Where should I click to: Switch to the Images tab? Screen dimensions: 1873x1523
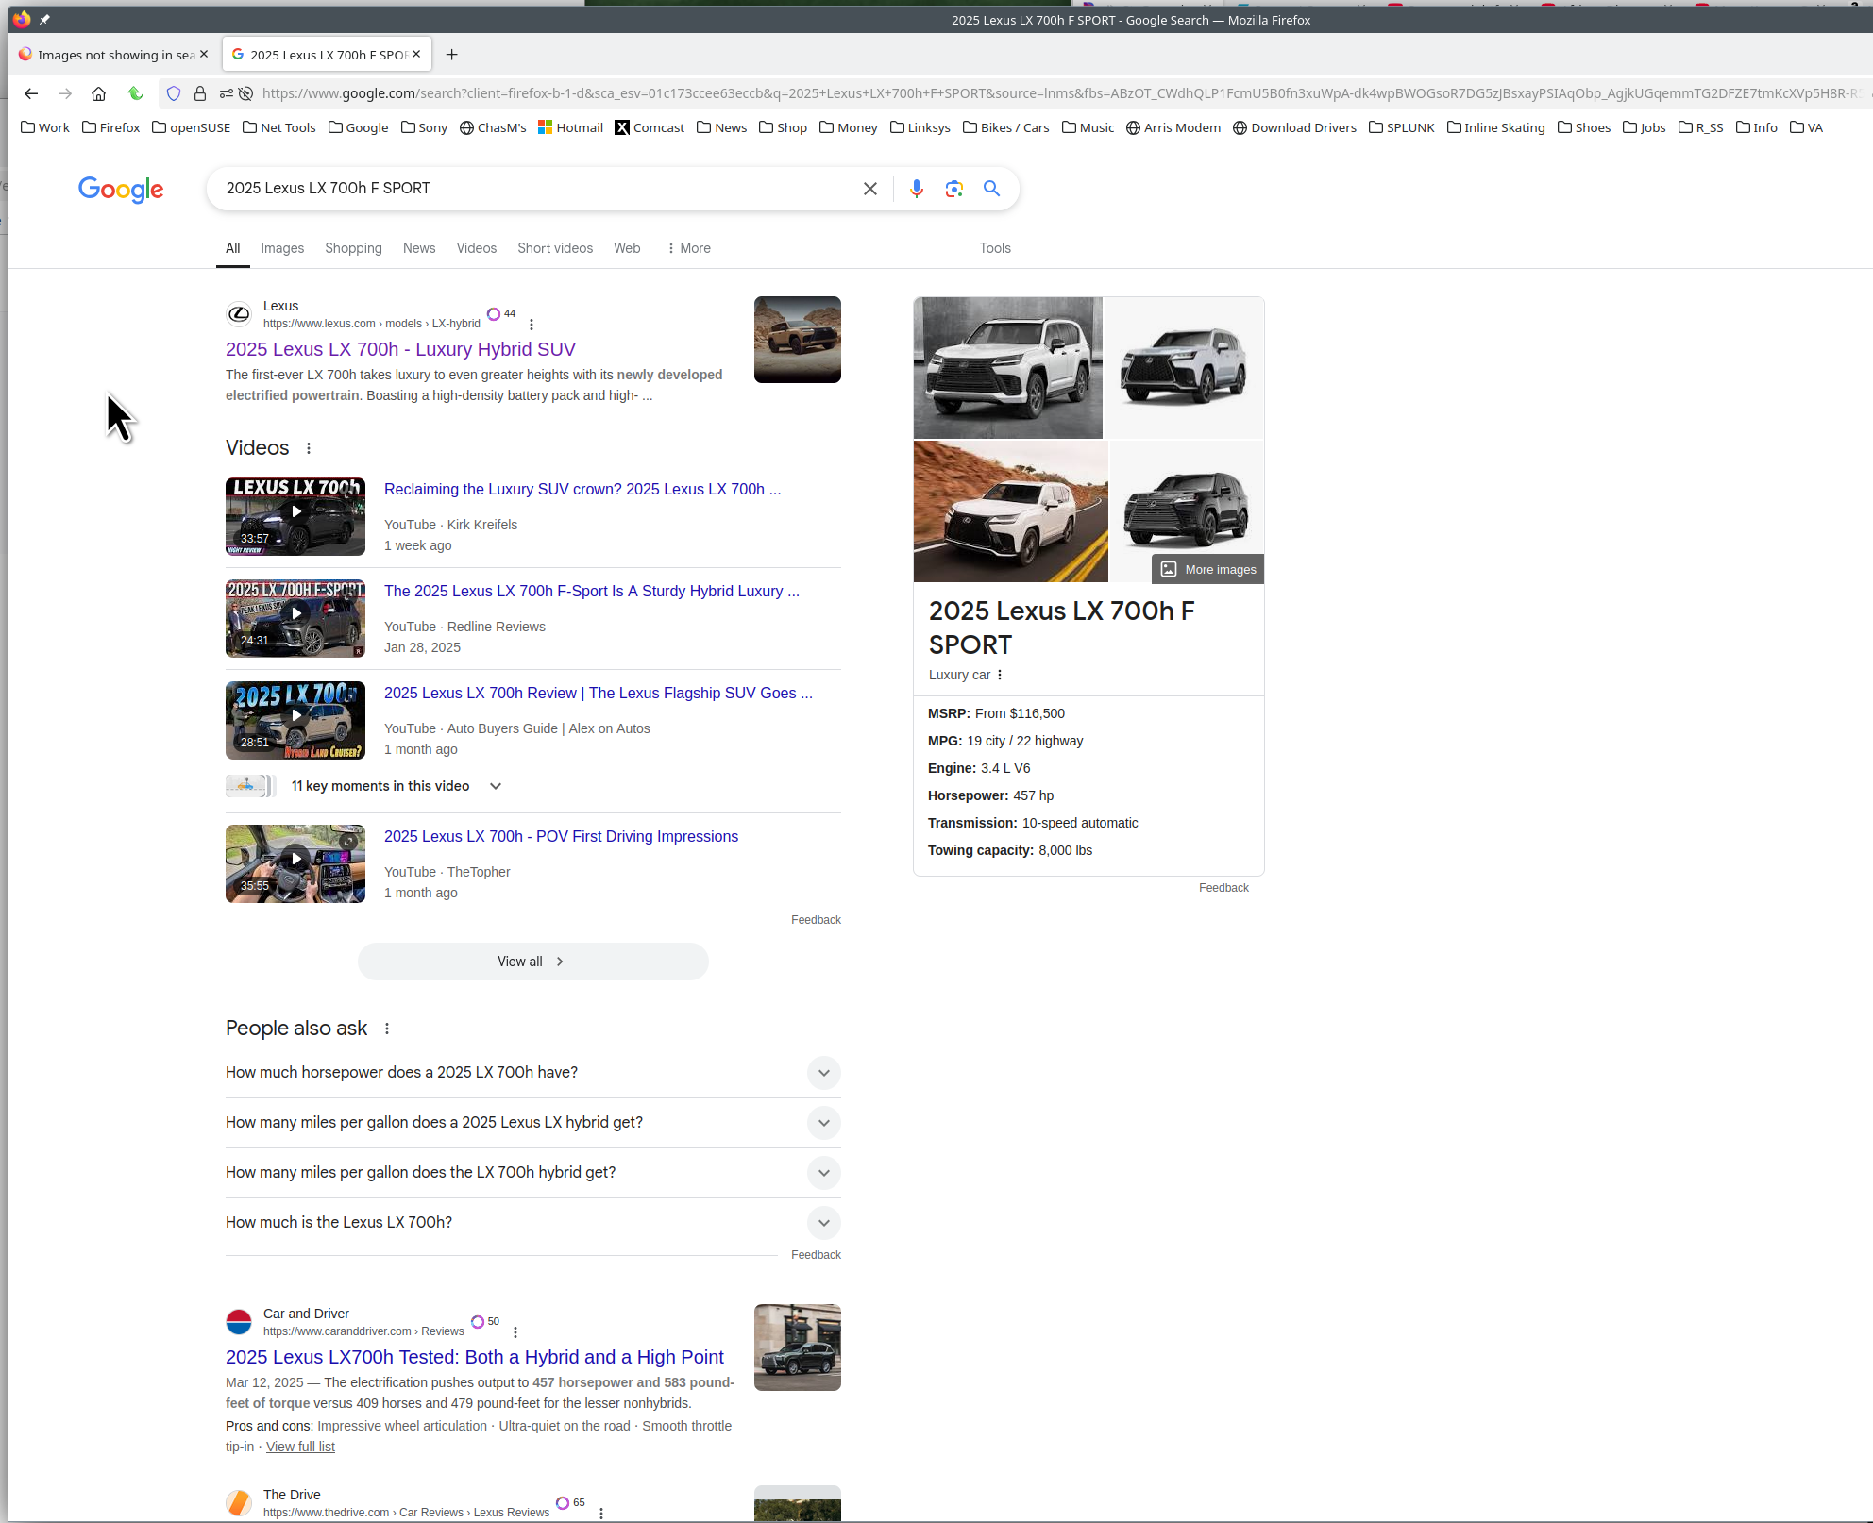pyautogui.click(x=282, y=248)
